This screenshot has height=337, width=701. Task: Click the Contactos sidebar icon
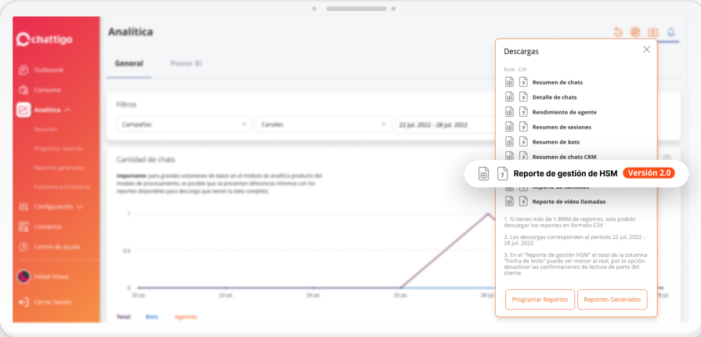click(x=23, y=226)
